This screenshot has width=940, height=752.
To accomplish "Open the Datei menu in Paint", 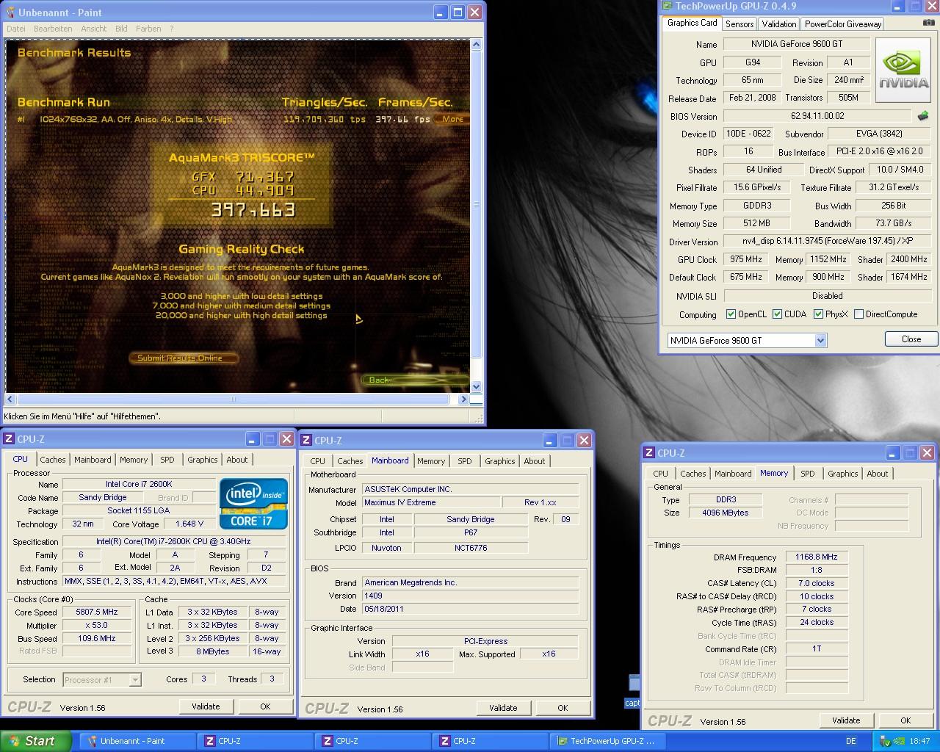I will (15, 29).
